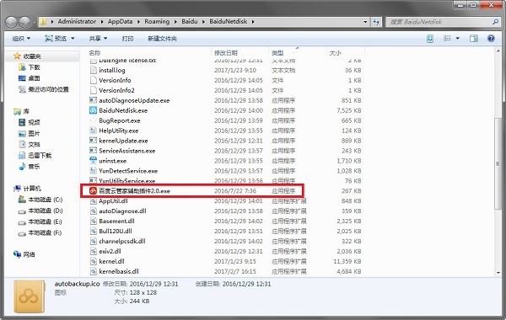Click the music library icon in sidebar
Viewport: 506px width, 320px height.
[x=22, y=167]
